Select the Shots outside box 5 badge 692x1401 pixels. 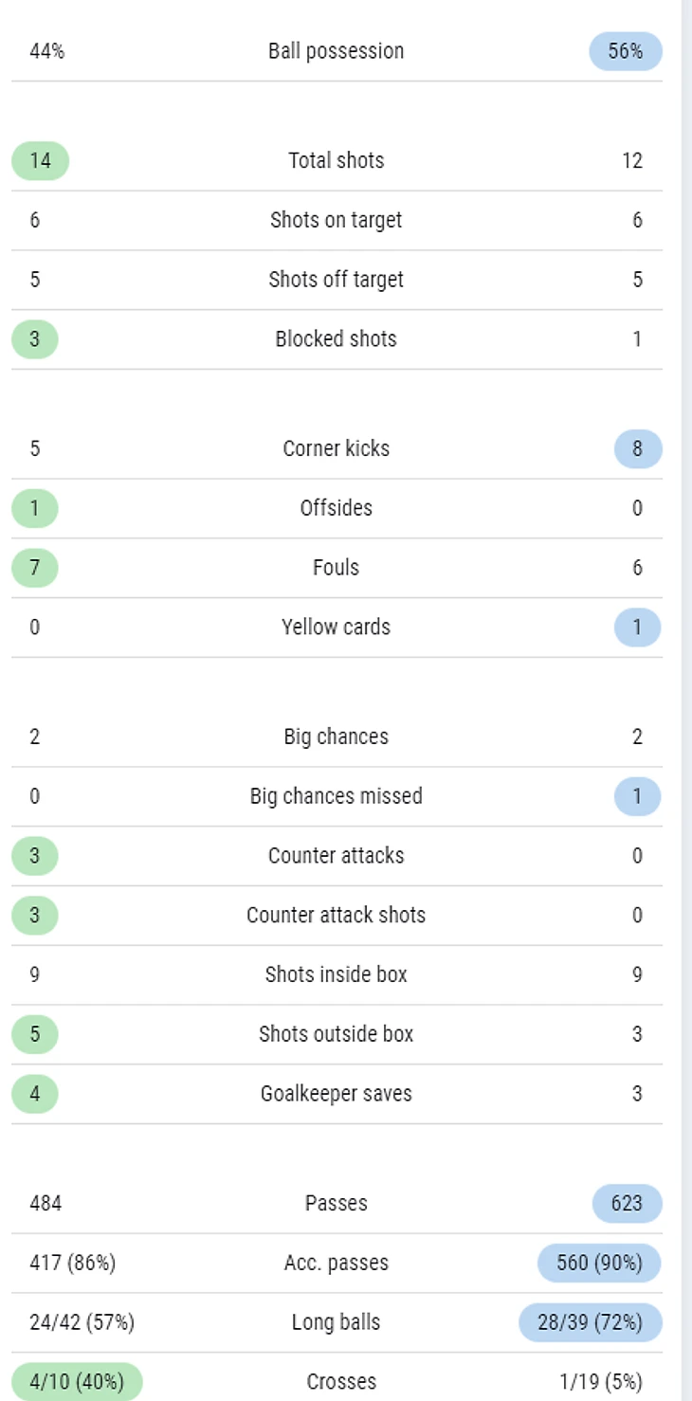[35, 1034]
